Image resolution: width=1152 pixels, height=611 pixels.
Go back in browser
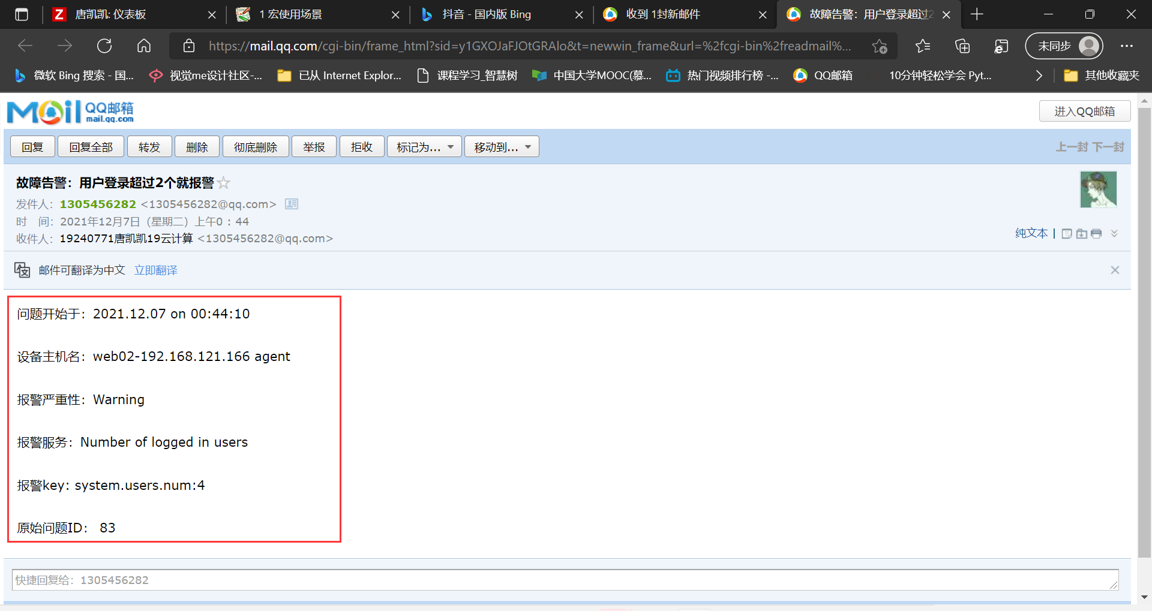click(25, 46)
